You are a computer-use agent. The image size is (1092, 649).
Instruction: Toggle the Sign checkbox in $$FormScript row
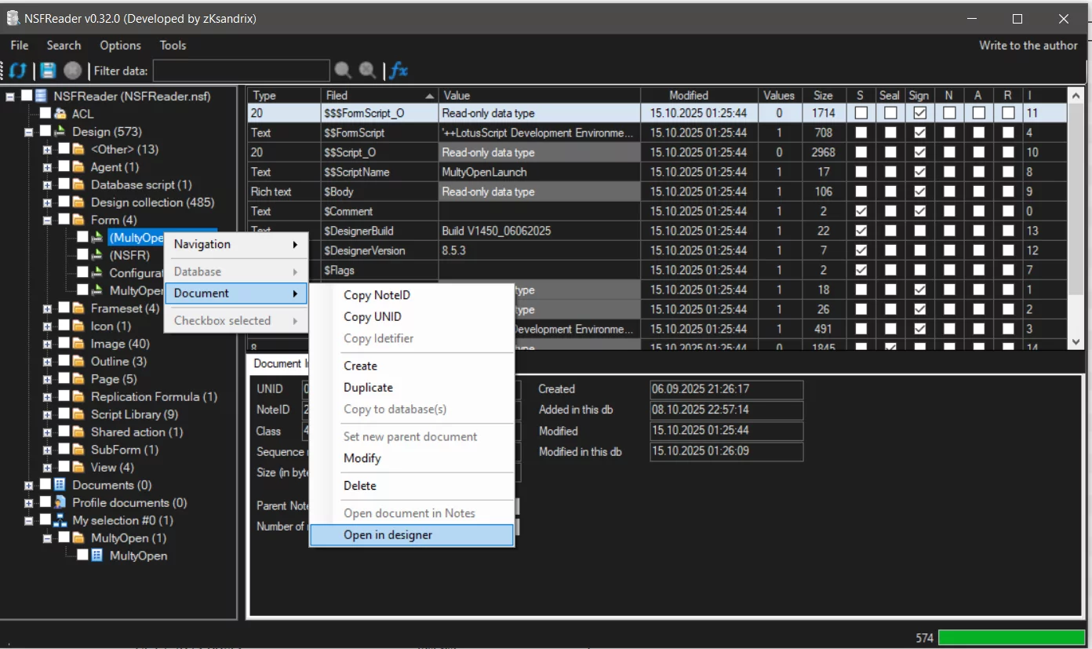pyautogui.click(x=919, y=133)
